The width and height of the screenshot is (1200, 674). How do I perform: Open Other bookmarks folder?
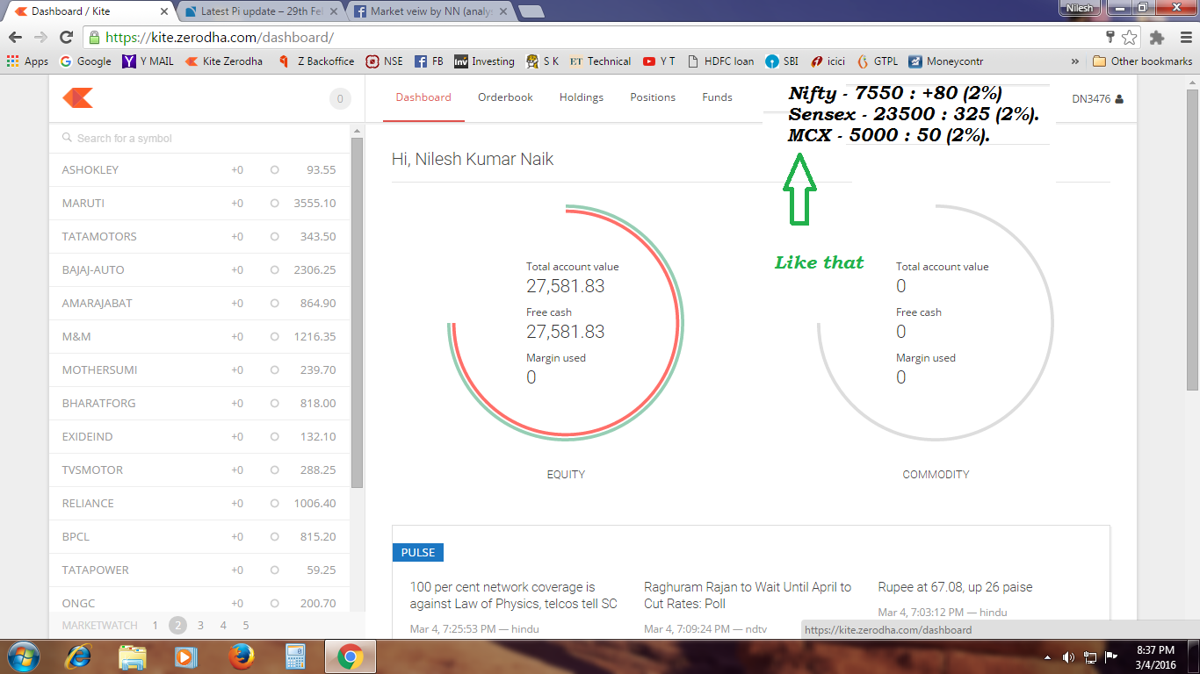(1142, 61)
